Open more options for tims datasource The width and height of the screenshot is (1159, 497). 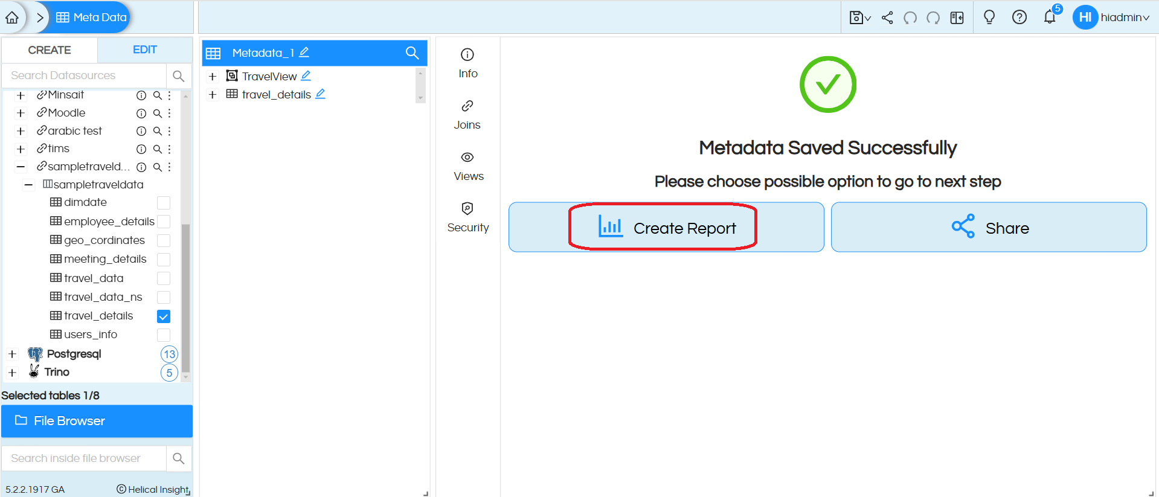coord(170,149)
